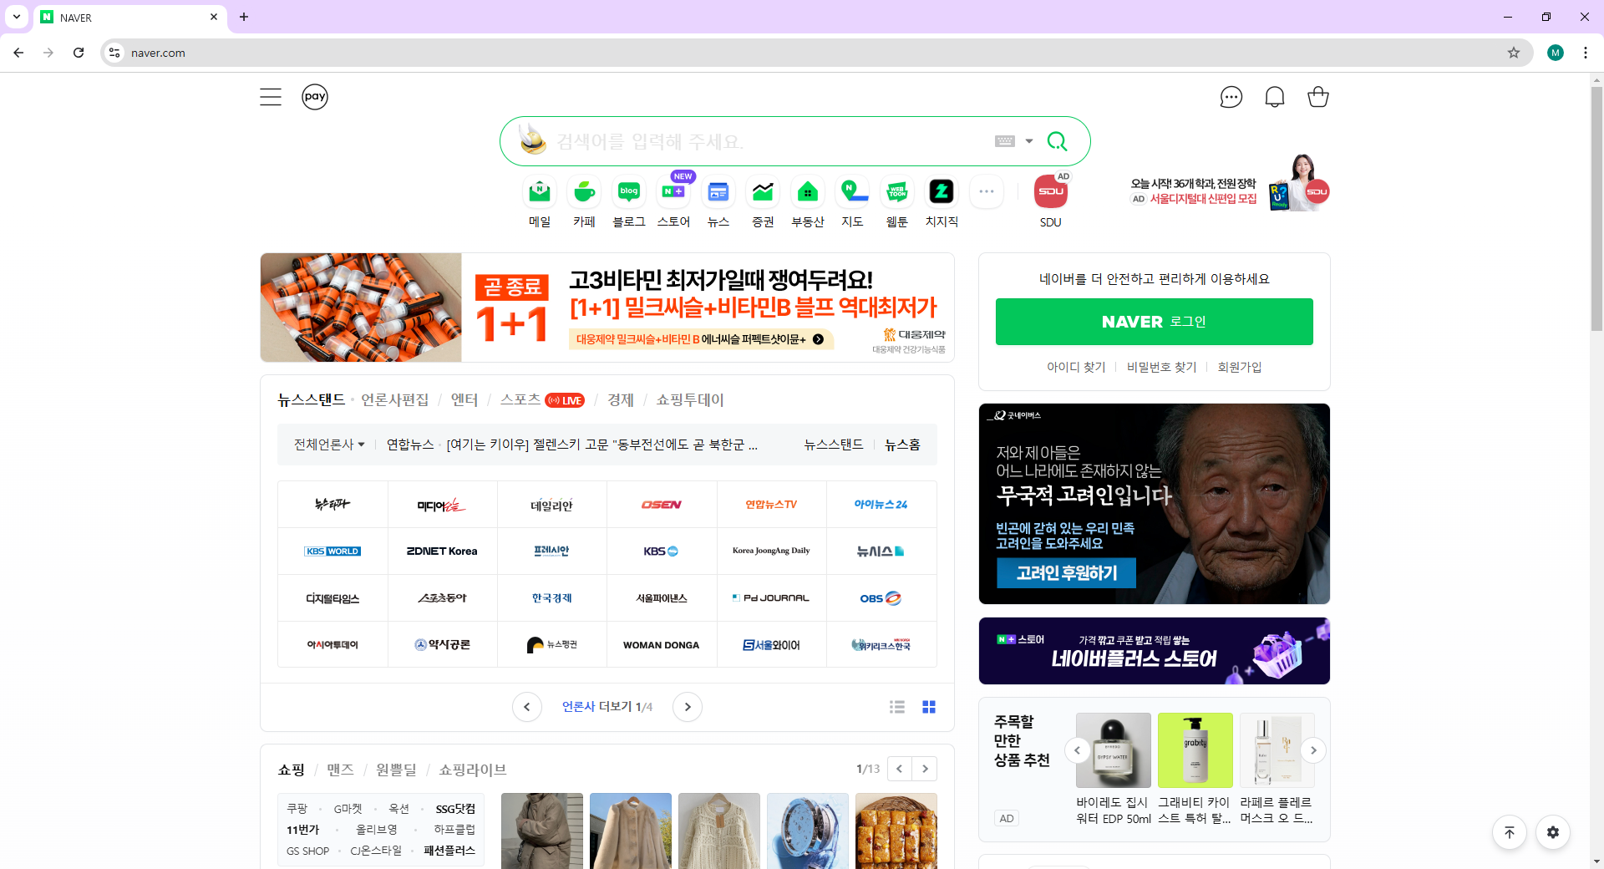Switch news panel to list view
The height and width of the screenshot is (869, 1604).
coord(896,706)
